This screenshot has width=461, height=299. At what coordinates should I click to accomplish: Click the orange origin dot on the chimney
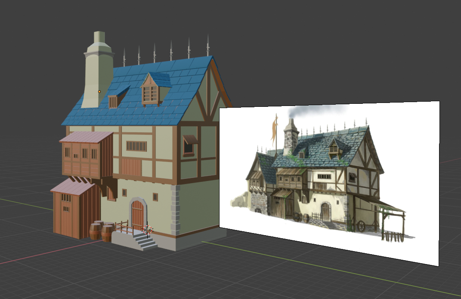tap(99, 92)
